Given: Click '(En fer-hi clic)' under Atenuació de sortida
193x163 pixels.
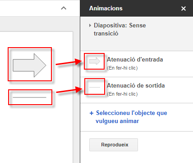Looking at the screenshot, I should [122, 94].
